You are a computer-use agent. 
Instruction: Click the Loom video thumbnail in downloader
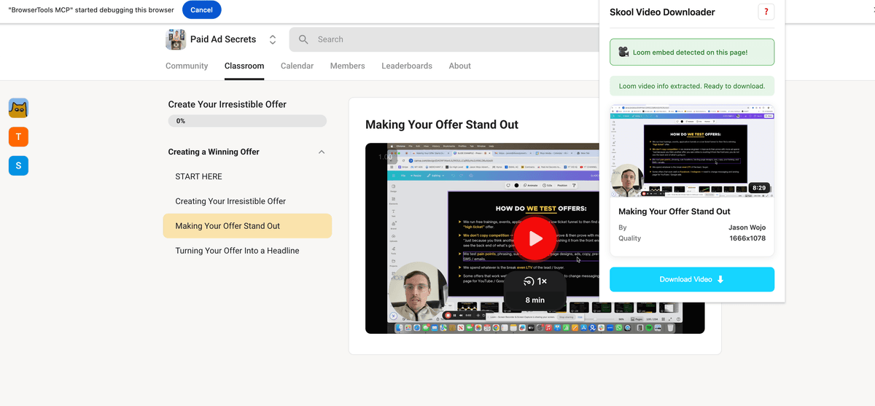click(692, 152)
